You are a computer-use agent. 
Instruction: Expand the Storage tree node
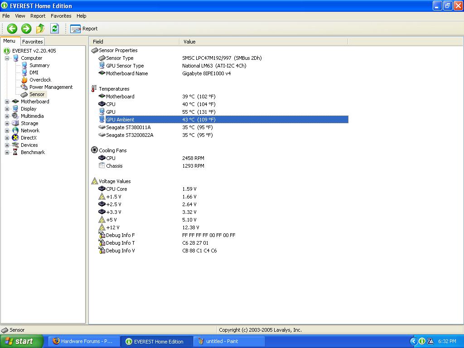(7, 123)
